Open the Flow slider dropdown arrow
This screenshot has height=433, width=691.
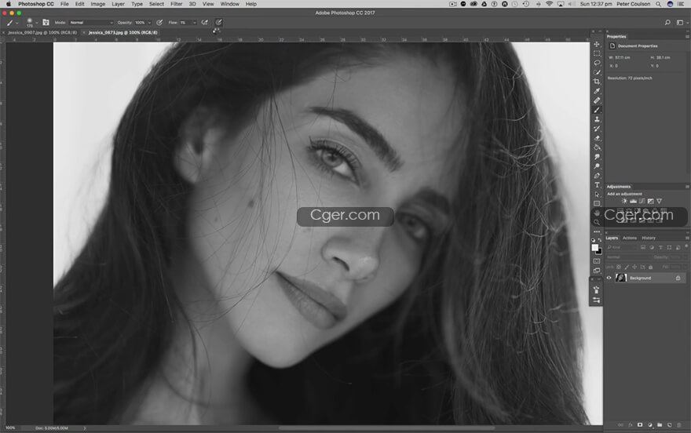click(x=195, y=23)
